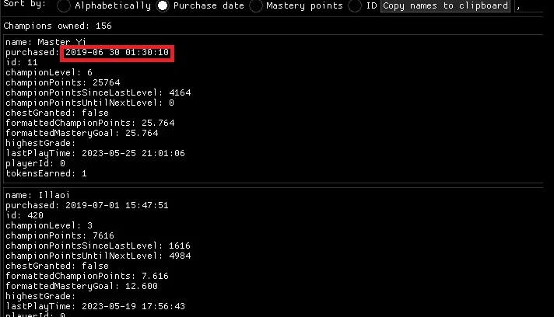Click 'formattedMasteryGoal: 25.764' line
Viewport: 554px width, 317px height.
[82, 133]
